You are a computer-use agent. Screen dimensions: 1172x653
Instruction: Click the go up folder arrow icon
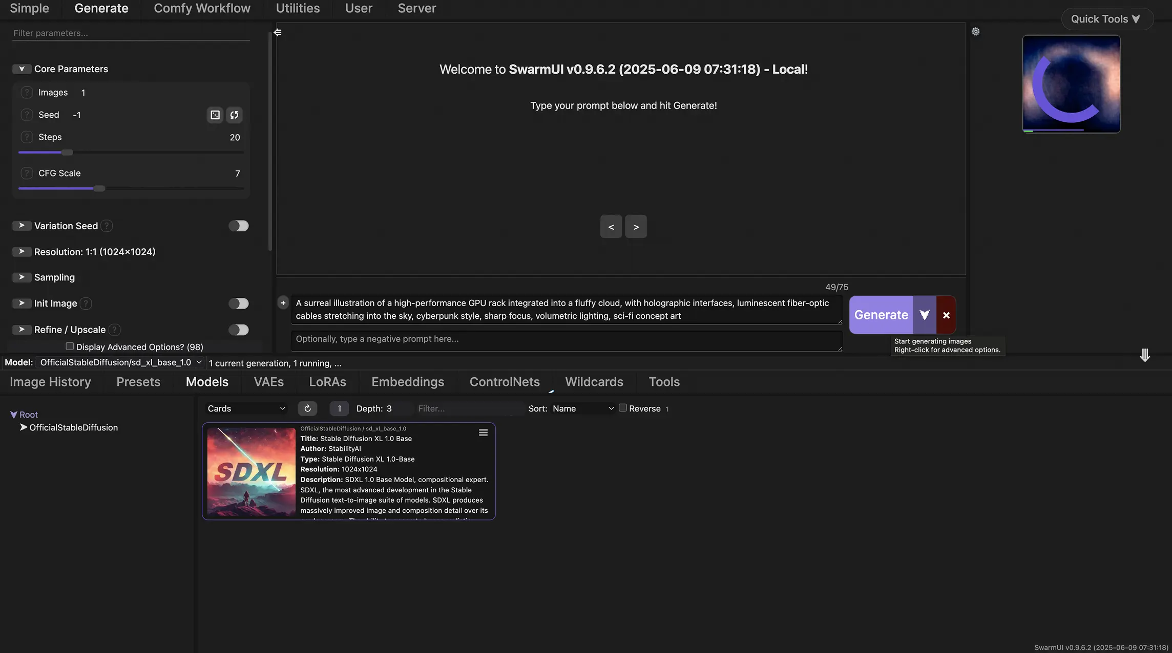coord(339,408)
